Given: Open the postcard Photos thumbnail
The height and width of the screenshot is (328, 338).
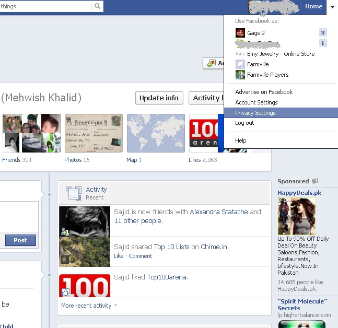Looking at the screenshot, I should tap(94, 133).
